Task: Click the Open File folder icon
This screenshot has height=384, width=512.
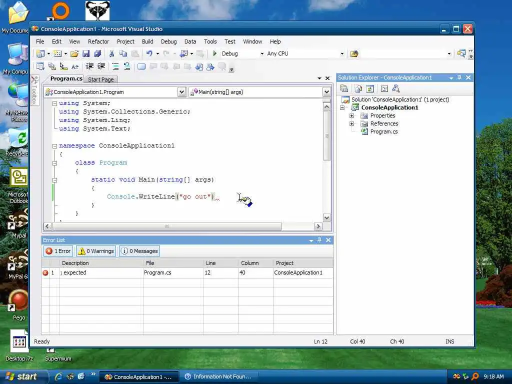Action: point(74,53)
